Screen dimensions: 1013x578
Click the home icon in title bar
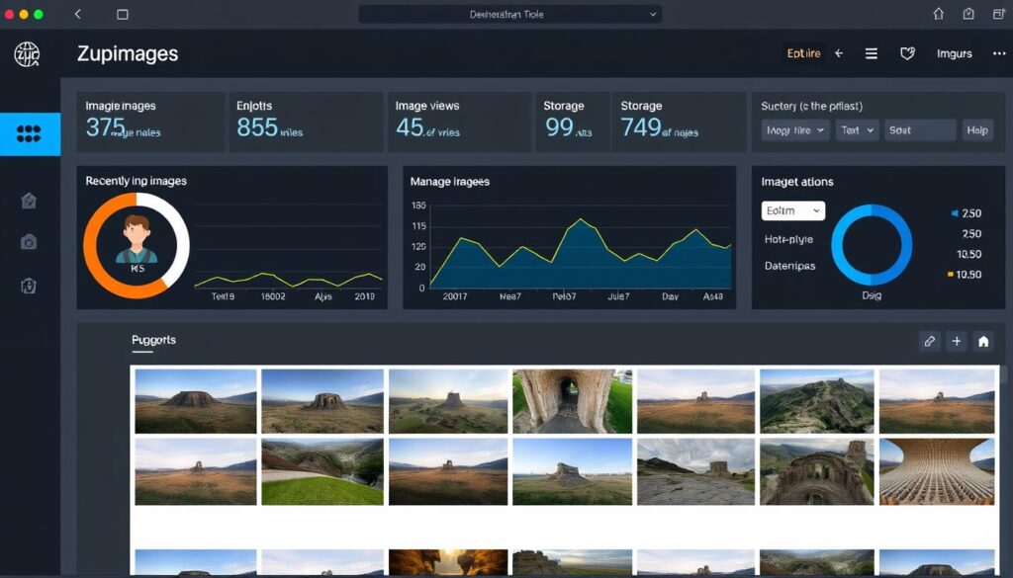(x=939, y=14)
